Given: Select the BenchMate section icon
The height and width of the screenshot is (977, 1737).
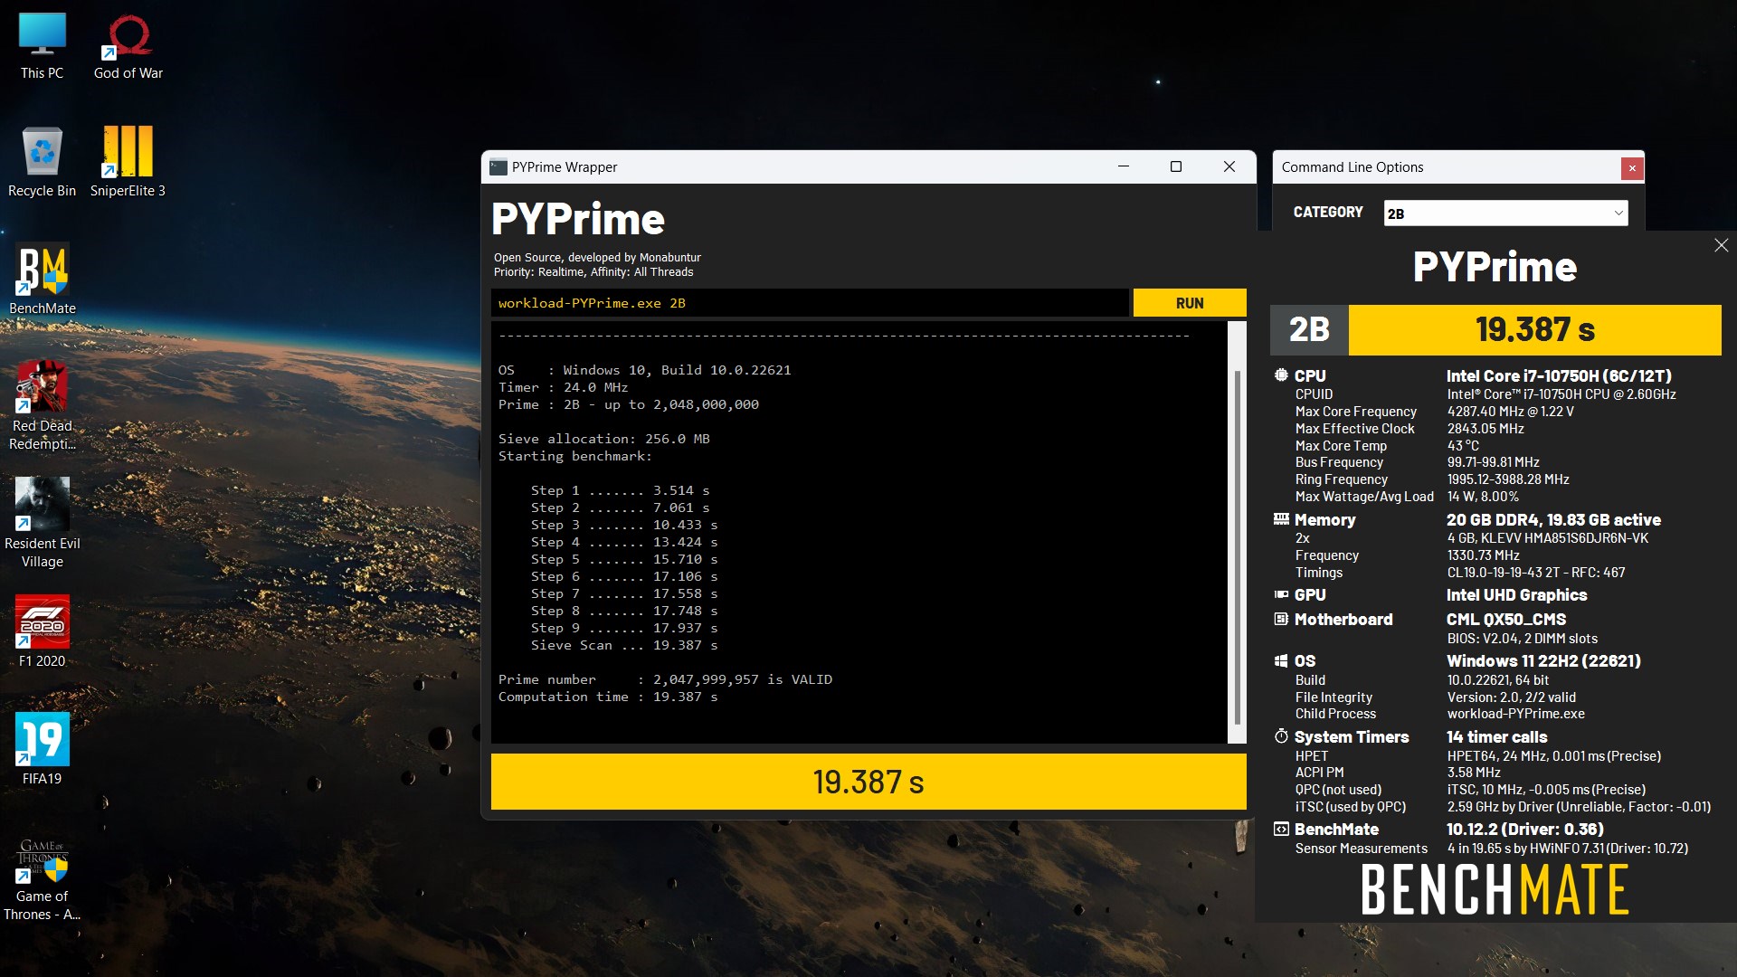Looking at the screenshot, I should pos(1281,829).
